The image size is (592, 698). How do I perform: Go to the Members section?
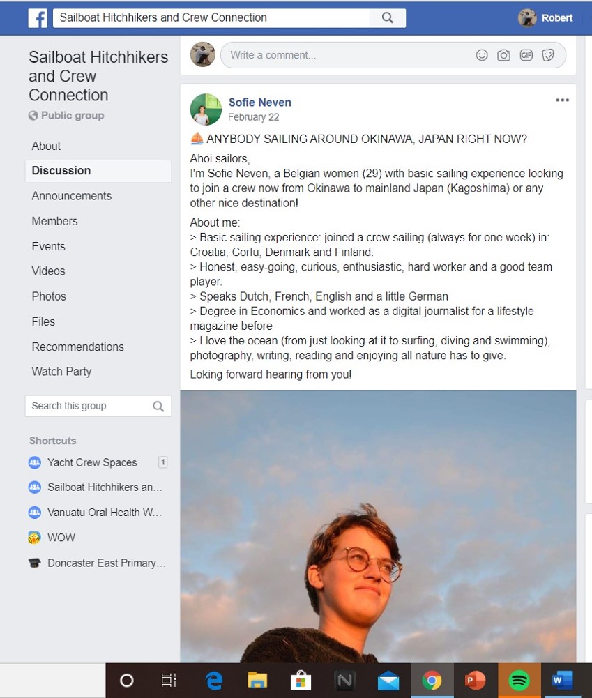(x=54, y=221)
